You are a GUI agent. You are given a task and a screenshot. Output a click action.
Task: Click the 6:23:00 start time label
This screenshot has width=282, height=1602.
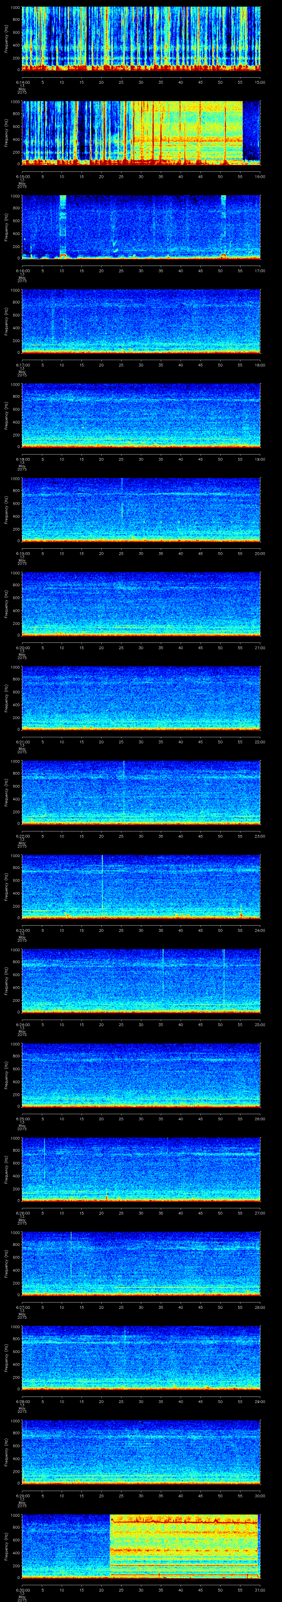(x=22, y=930)
